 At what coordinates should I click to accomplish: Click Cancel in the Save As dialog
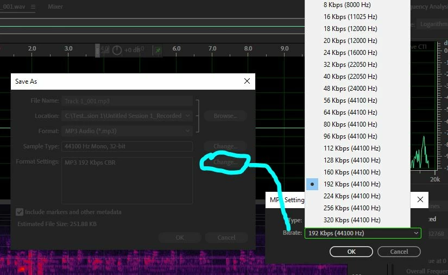[x=226, y=237]
